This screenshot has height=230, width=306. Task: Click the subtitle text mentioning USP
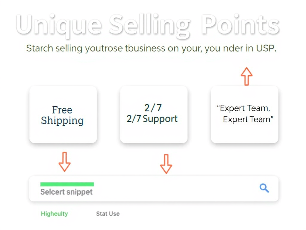151,48
